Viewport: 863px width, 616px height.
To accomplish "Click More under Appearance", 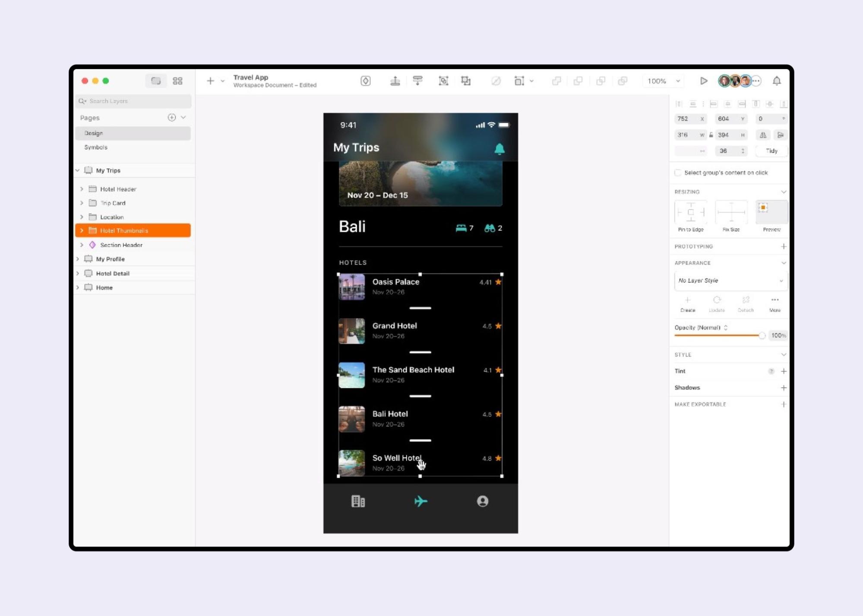I will point(775,304).
